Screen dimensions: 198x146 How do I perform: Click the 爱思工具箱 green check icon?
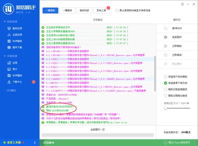tap(5, 143)
